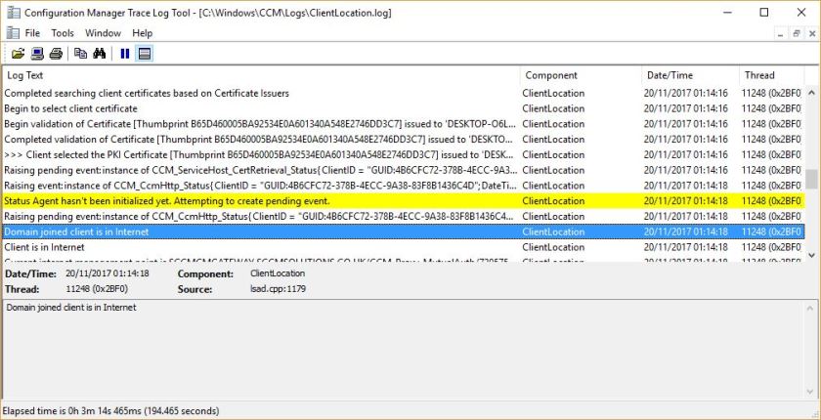
Task: Select the 'Client is in Internet' log row
Action: point(260,247)
